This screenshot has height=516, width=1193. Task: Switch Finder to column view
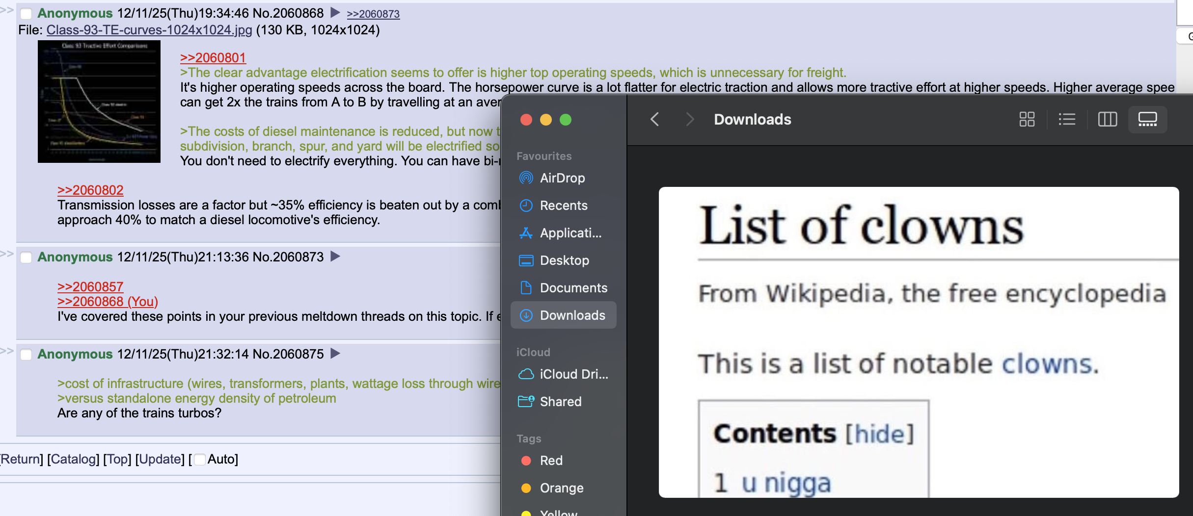point(1107,119)
